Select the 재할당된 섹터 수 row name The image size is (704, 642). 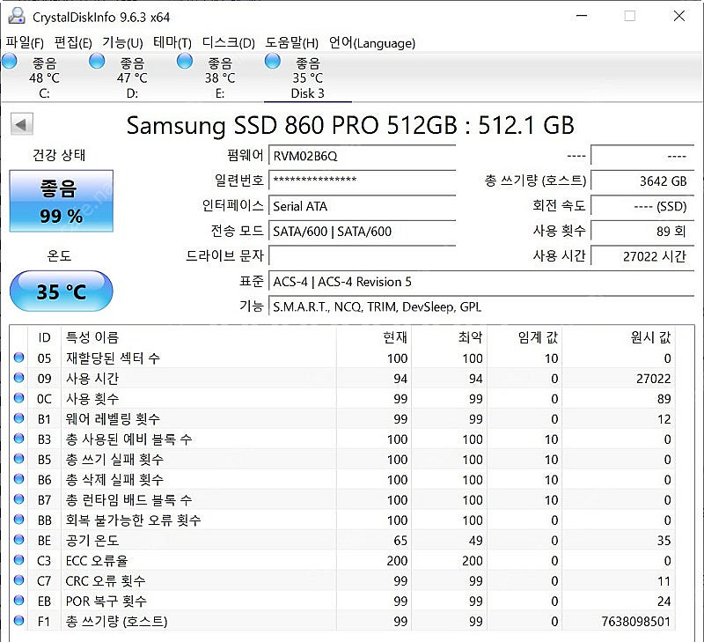[x=113, y=358]
